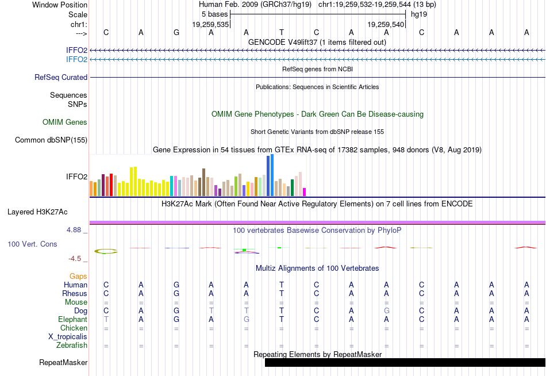
Task: Click the 19,259,535 coordinate marker
Action: 211,24
